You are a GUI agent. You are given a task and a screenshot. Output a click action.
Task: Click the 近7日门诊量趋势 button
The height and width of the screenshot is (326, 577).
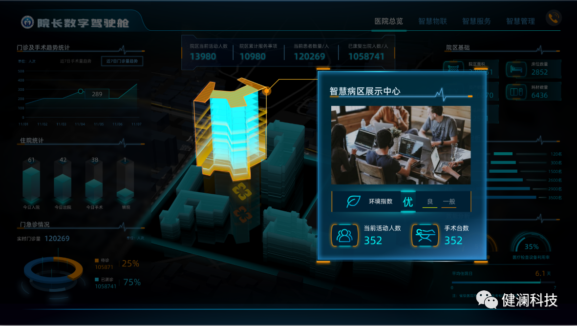122,61
